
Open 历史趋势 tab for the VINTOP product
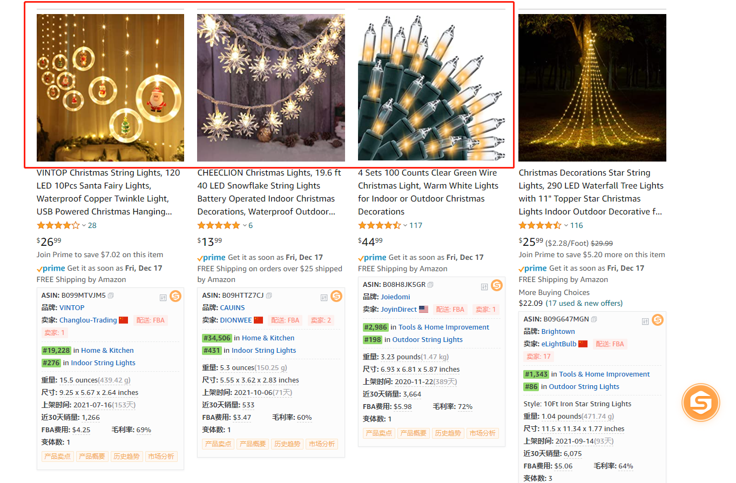pyautogui.click(x=126, y=457)
